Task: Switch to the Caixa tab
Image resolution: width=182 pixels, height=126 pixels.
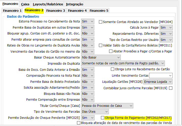Action: tap(25, 4)
